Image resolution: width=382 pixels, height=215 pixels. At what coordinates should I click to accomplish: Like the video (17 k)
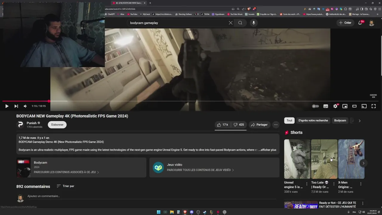[223, 125]
